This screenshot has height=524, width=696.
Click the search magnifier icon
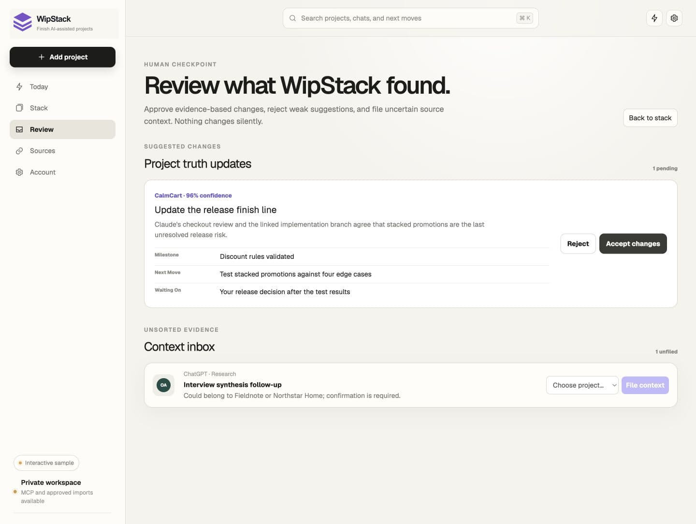(292, 18)
